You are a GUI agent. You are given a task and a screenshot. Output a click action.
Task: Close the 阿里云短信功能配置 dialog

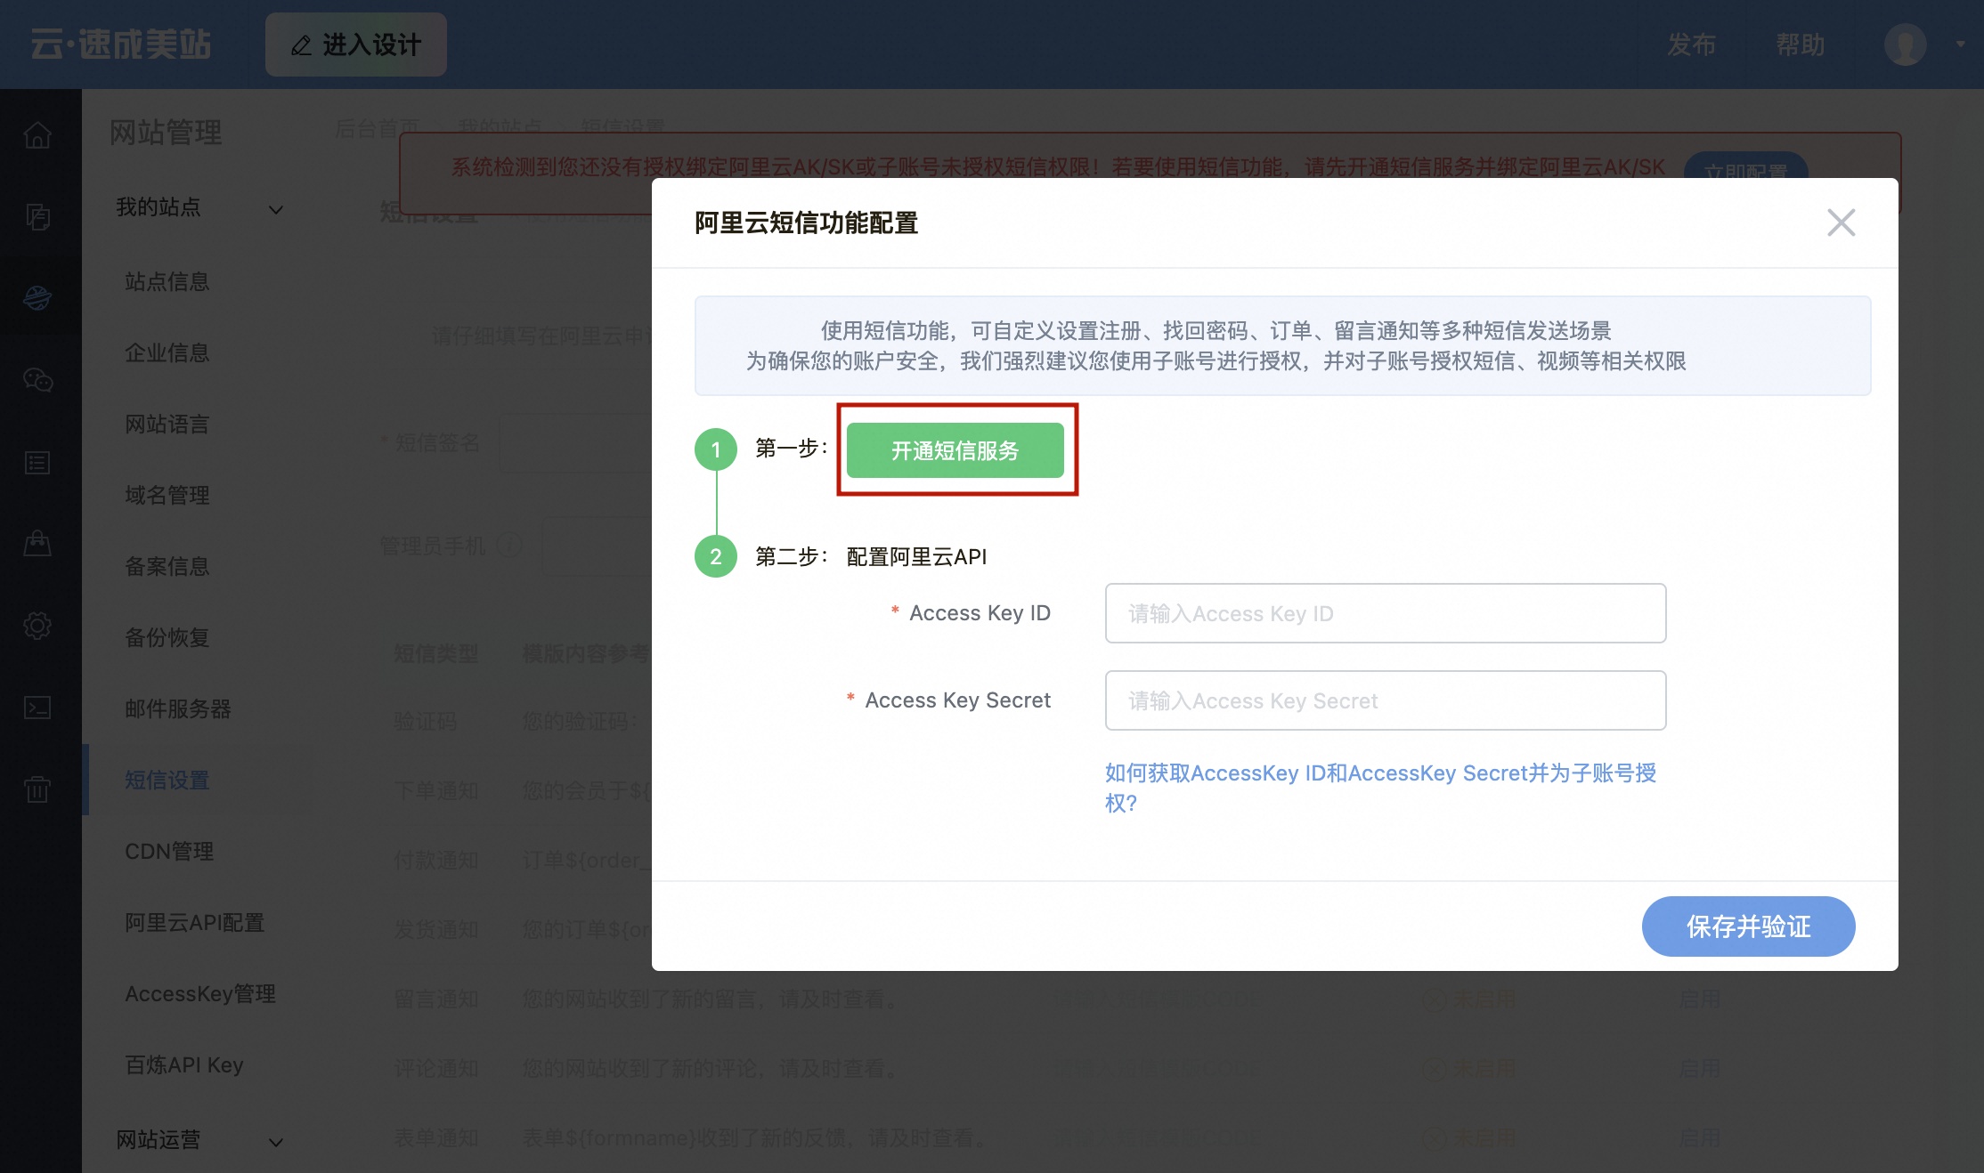coord(1841,222)
